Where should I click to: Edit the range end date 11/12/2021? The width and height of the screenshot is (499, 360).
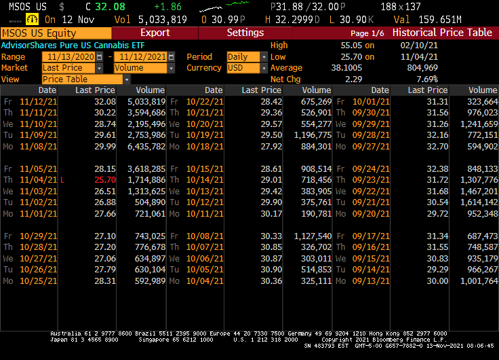click(x=140, y=57)
